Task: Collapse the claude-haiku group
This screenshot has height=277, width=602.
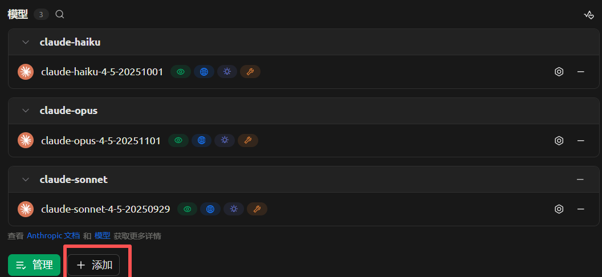Action: point(25,42)
